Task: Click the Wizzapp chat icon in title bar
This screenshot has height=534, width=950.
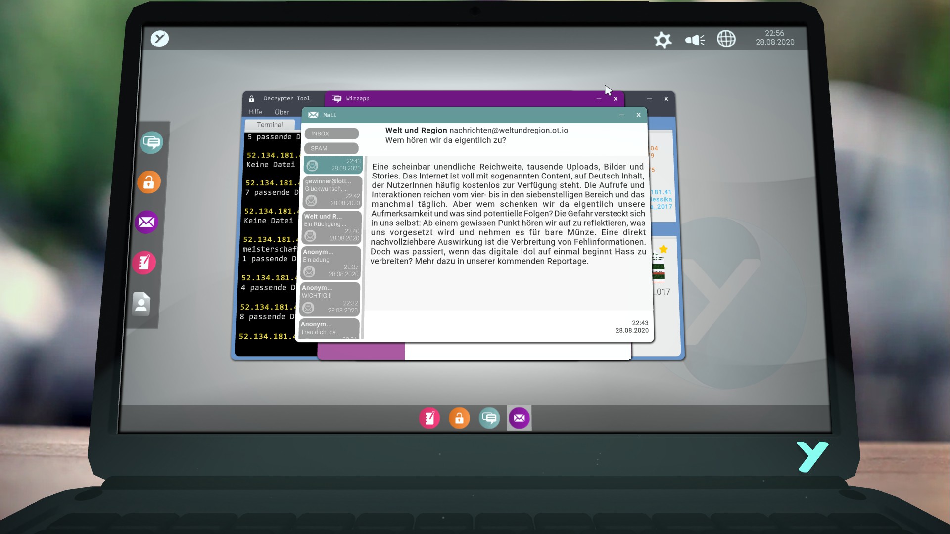Action: pyautogui.click(x=336, y=98)
